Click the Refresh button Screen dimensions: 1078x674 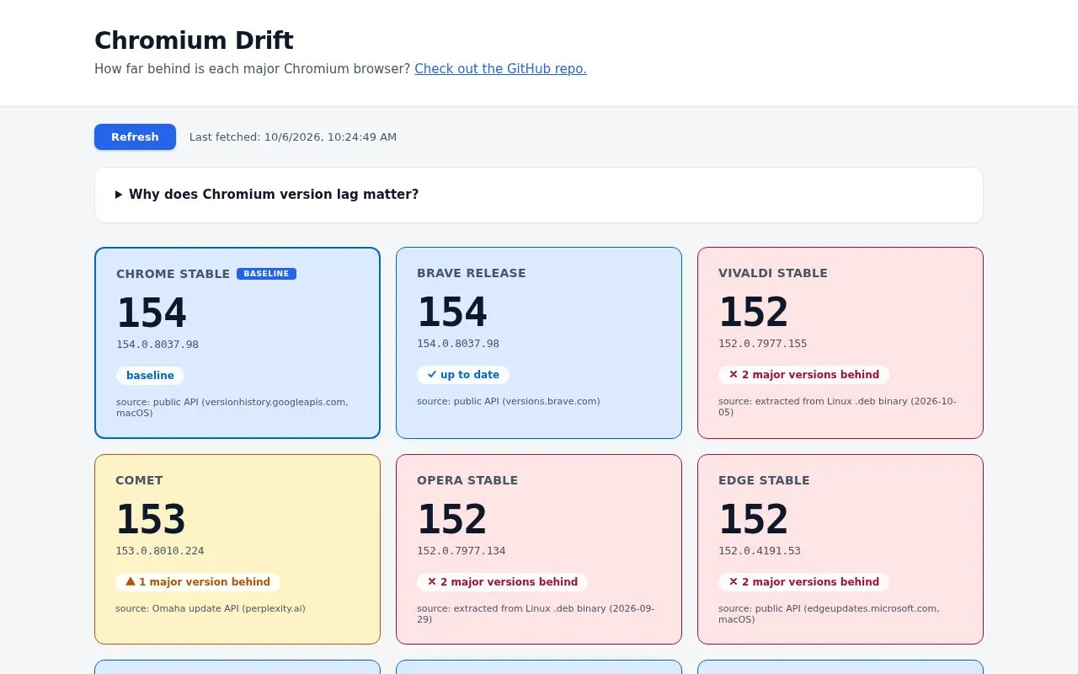click(135, 136)
